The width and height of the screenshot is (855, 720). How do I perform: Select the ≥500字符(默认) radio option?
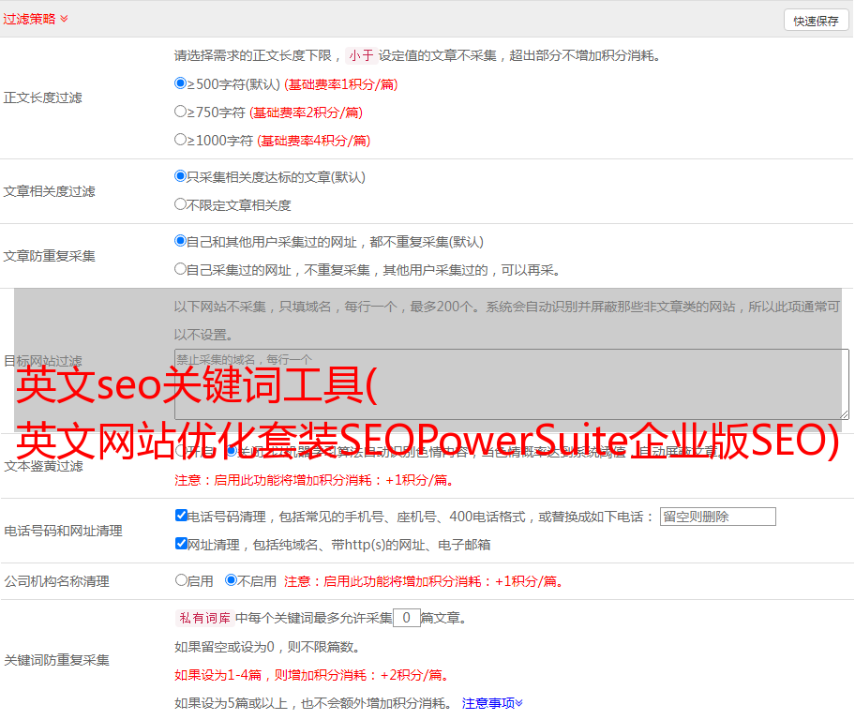[180, 82]
